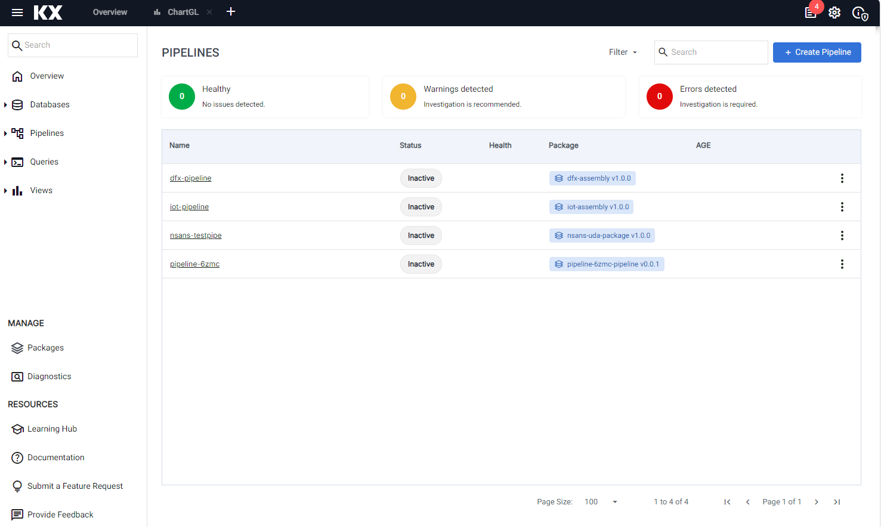Sort by the Package column header
This screenshot has width=881, height=527.
coord(564,145)
